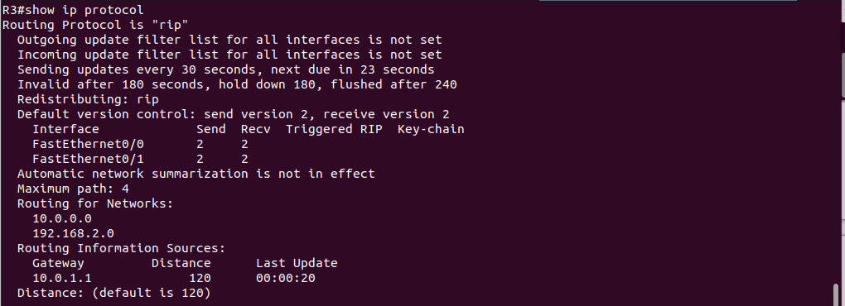Click the "Routing Information Sources:" heading
The height and width of the screenshot is (306, 845).
121,248
